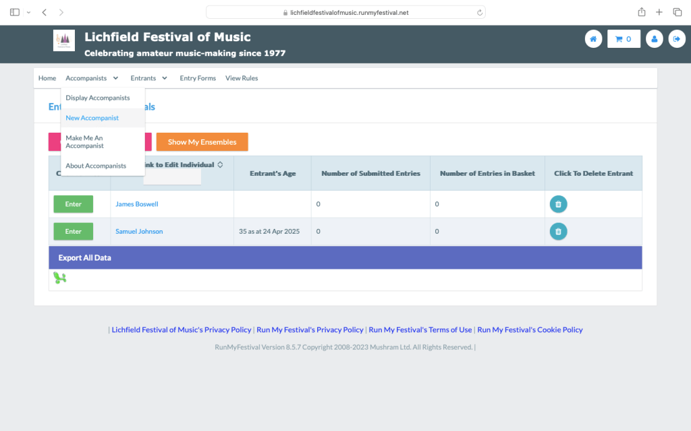Collapse the Accompanists dropdown menu
This screenshot has height=431, width=691.
click(92, 78)
